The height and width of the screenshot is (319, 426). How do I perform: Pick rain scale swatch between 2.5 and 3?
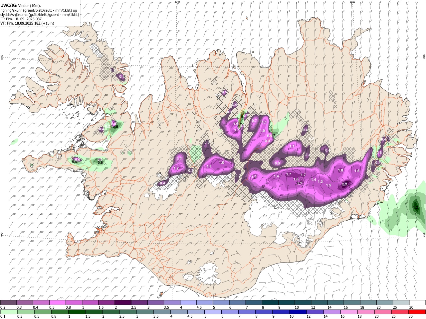tap(127, 312)
